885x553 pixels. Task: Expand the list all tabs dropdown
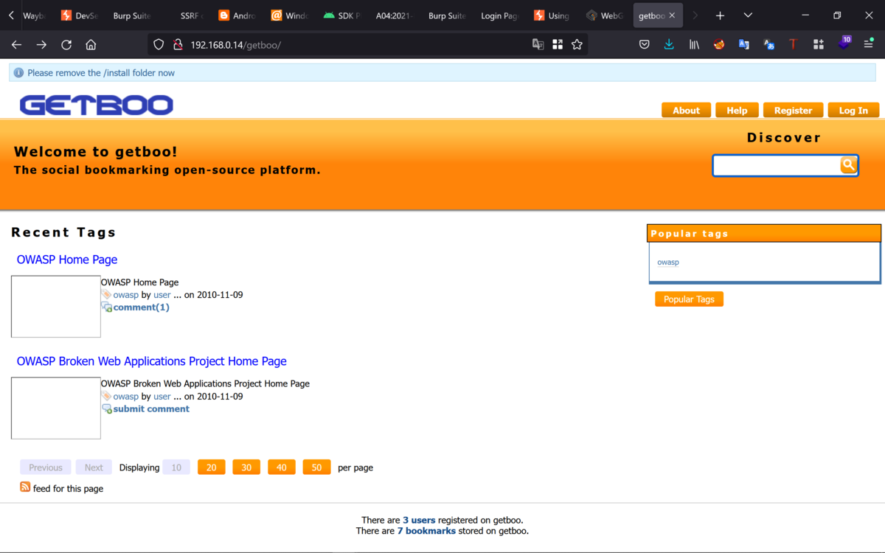click(x=748, y=15)
